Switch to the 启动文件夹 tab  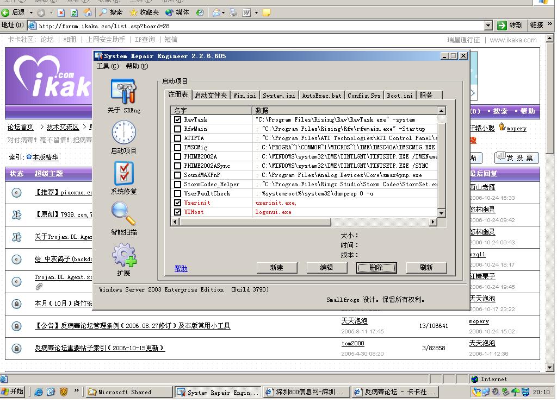pyautogui.click(x=211, y=96)
